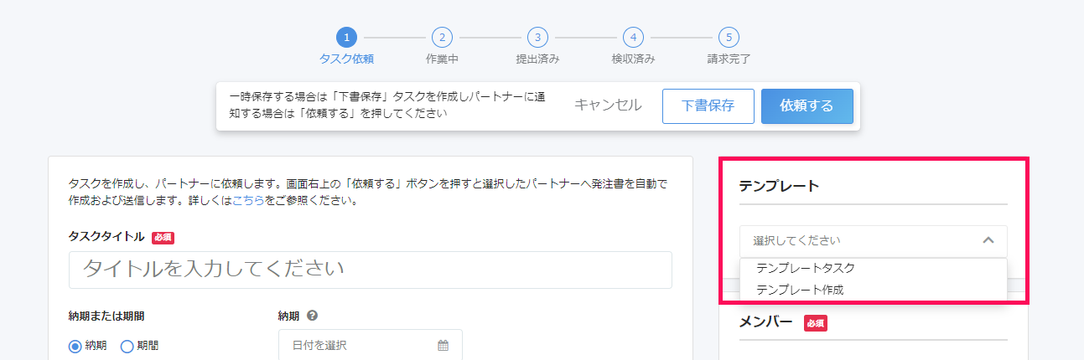Viewport: 1084px width, 360px height.
Task: Click the 依頼する button
Action: [x=807, y=105]
